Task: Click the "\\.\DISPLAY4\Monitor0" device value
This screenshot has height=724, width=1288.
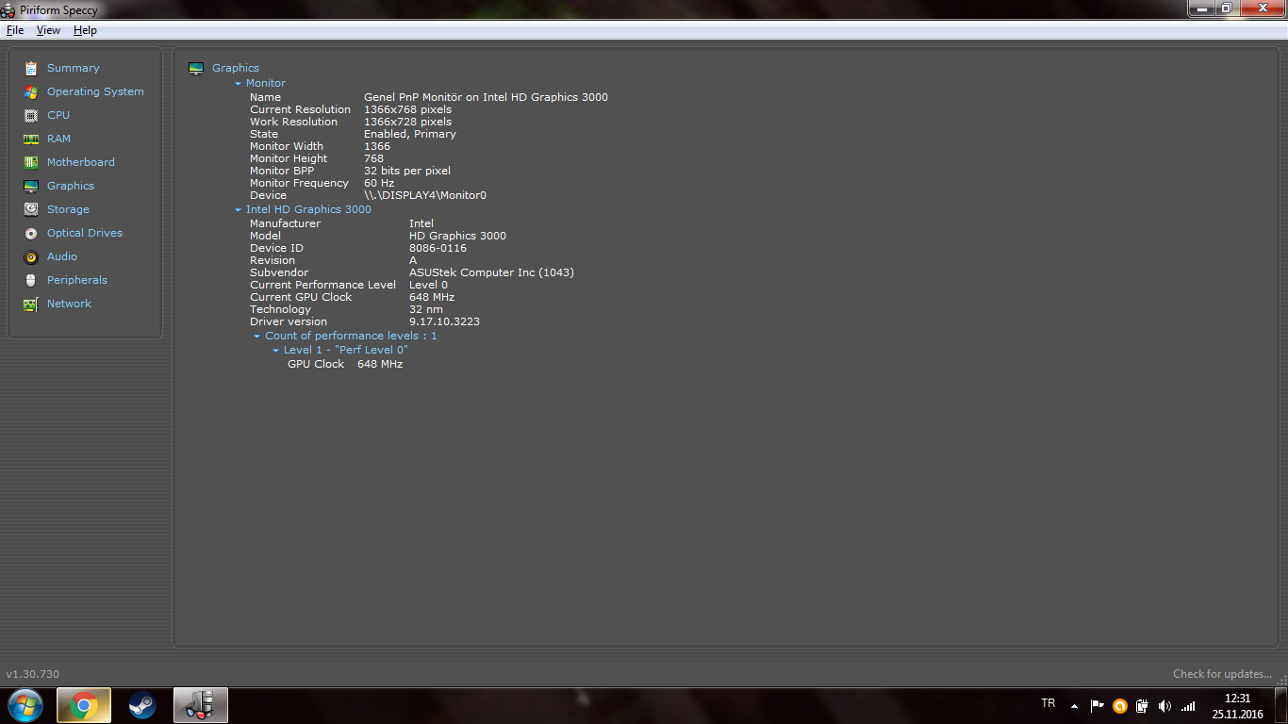Action: (425, 195)
